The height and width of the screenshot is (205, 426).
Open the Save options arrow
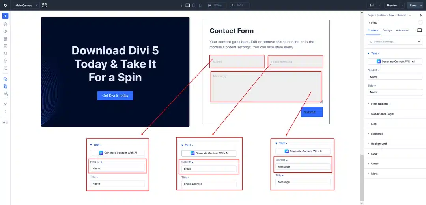(x=421, y=5)
